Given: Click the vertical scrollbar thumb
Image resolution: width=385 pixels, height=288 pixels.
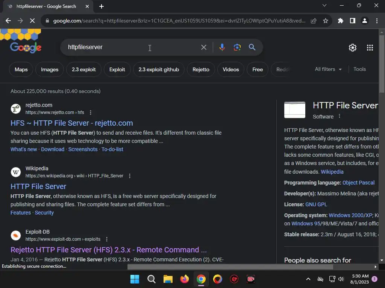Looking at the screenshot, I should pyautogui.click(x=381, y=64).
